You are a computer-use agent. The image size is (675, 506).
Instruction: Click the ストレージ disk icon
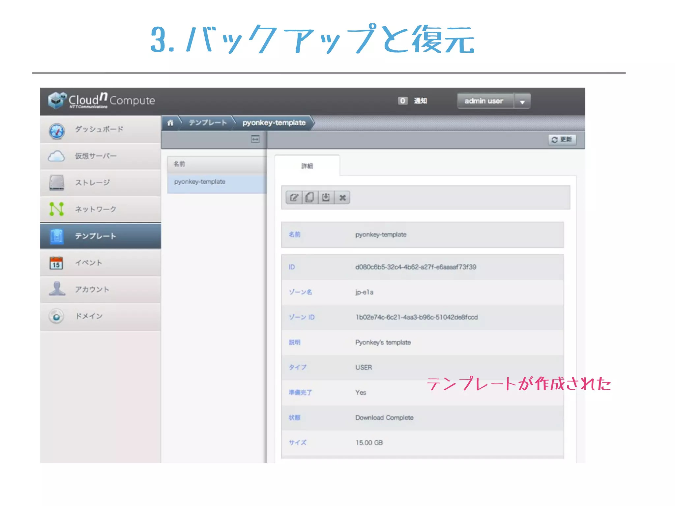tap(57, 183)
